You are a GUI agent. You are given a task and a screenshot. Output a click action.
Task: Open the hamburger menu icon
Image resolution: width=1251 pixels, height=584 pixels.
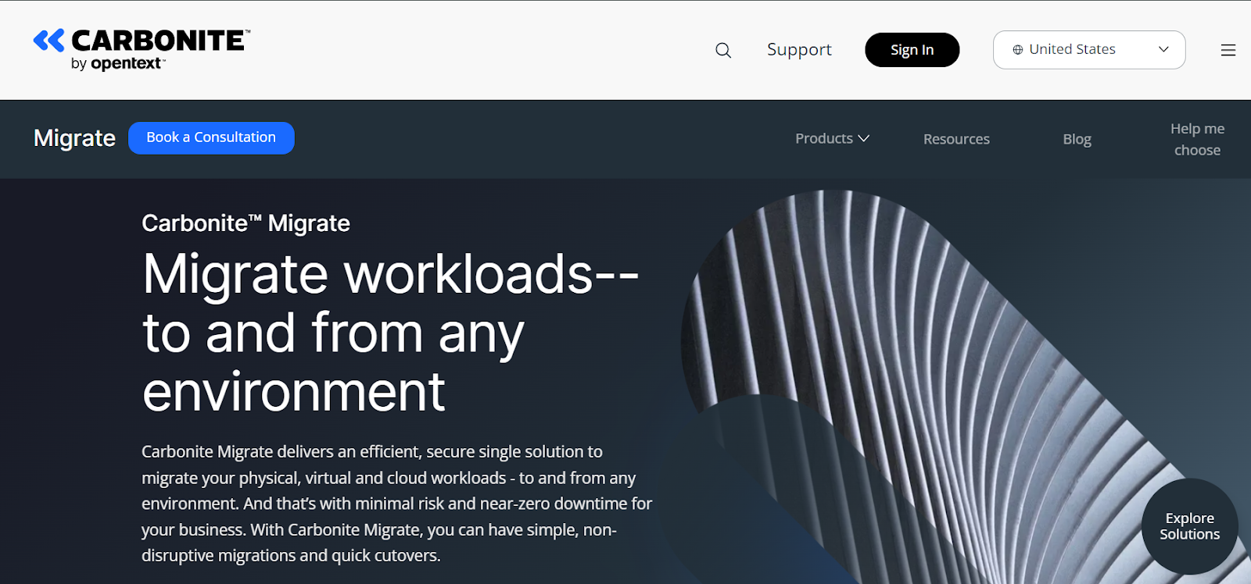(1228, 50)
